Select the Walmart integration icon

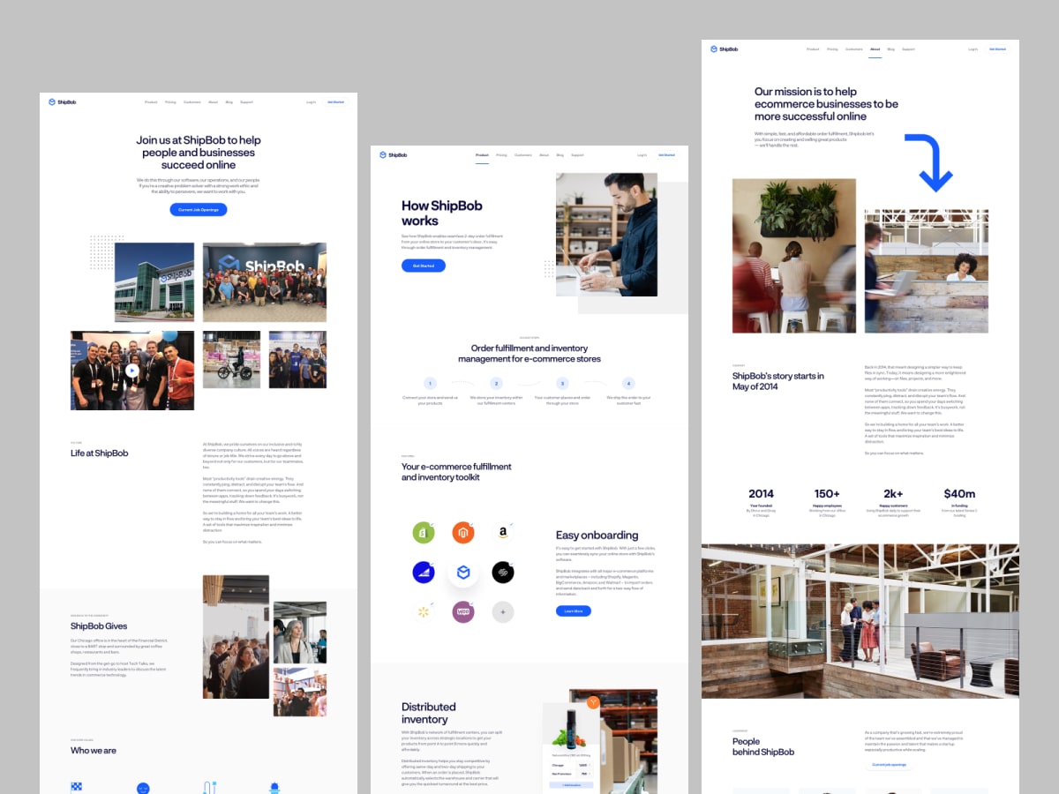(x=424, y=612)
